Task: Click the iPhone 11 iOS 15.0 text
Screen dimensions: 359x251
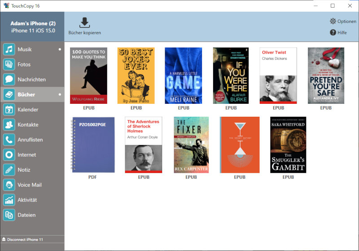Action: 33,31
